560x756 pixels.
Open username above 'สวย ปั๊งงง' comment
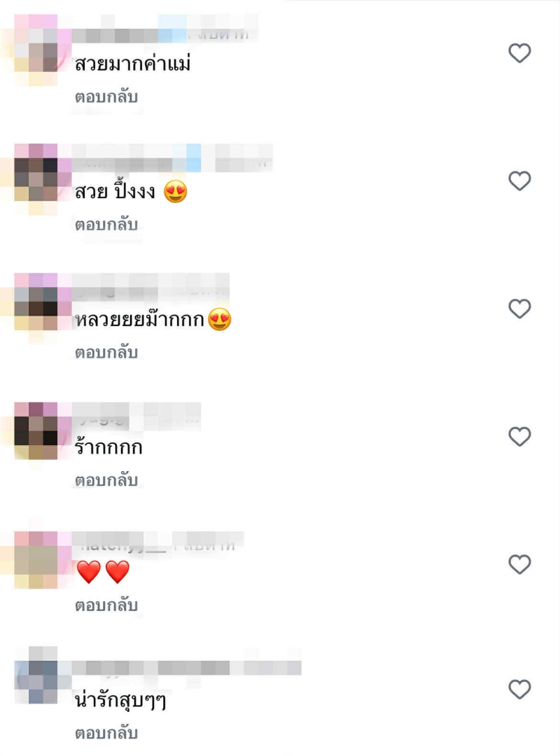172,157
